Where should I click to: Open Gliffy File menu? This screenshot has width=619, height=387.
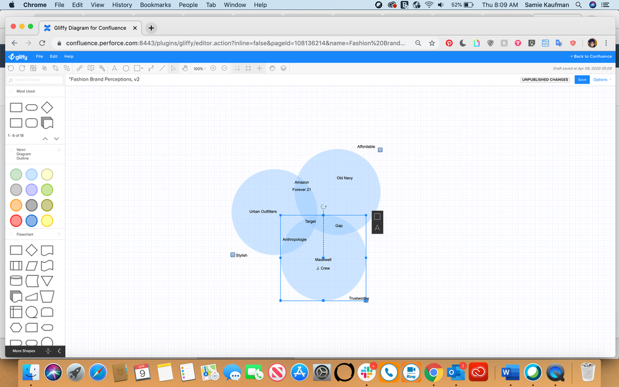pyautogui.click(x=40, y=56)
